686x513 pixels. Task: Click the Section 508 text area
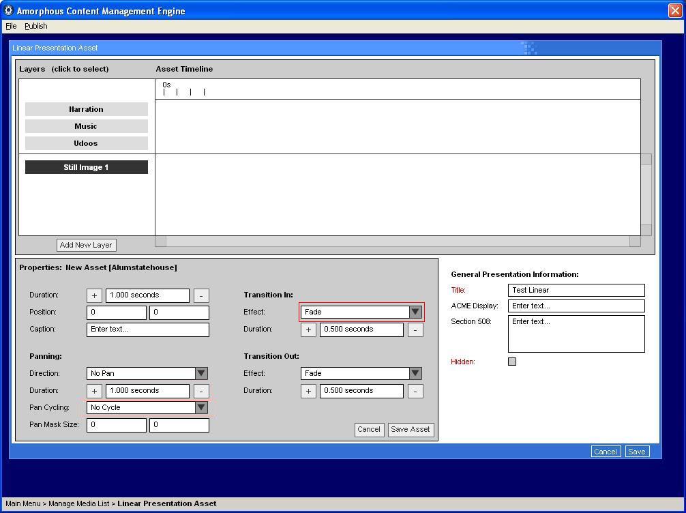(576, 334)
